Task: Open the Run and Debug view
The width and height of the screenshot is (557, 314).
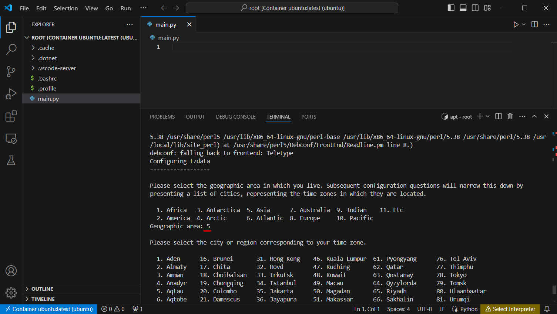Action: pos(11,94)
